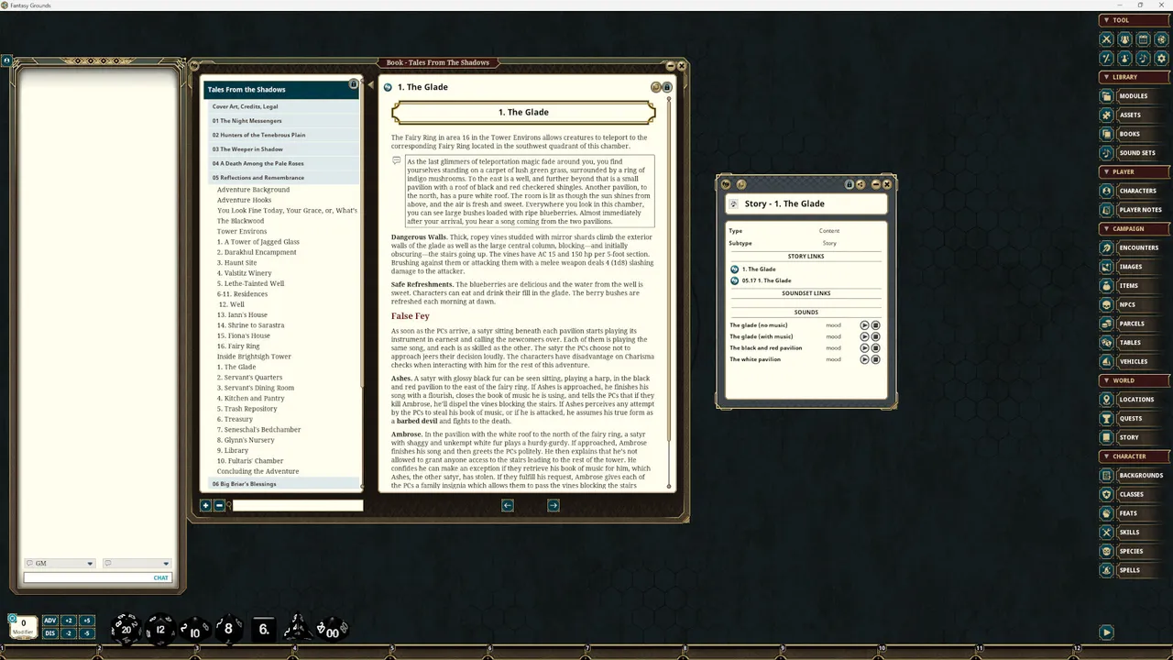The height and width of the screenshot is (660, 1173).
Task: Open the Assets library icon
Action: [x=1107, y=115]
